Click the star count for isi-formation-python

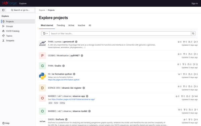click(x=180, y=74)
